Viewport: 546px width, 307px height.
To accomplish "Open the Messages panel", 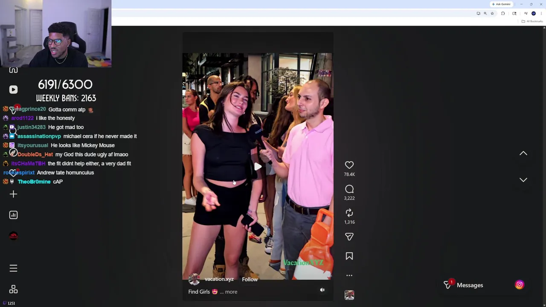I will pos(470,285).
